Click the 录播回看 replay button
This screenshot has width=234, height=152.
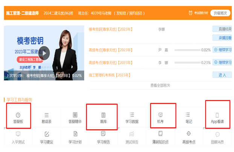tap(222, 38)
